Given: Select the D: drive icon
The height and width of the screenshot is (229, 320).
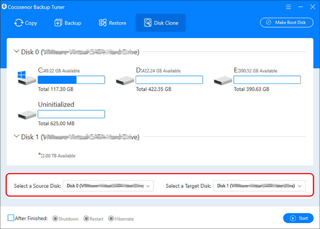Looking at the screenshot, I should click(x=125, y=81).
